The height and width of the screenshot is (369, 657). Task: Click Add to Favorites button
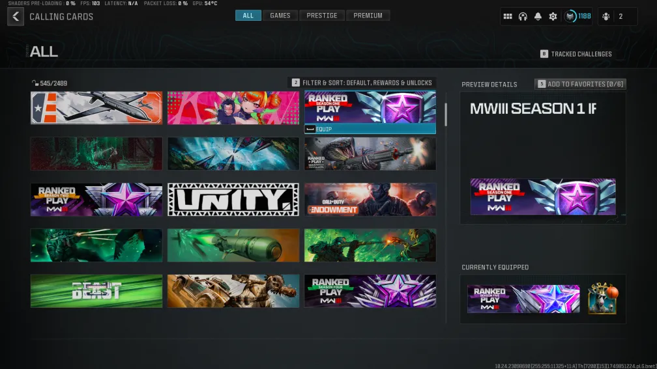click(x=580, y=84)
